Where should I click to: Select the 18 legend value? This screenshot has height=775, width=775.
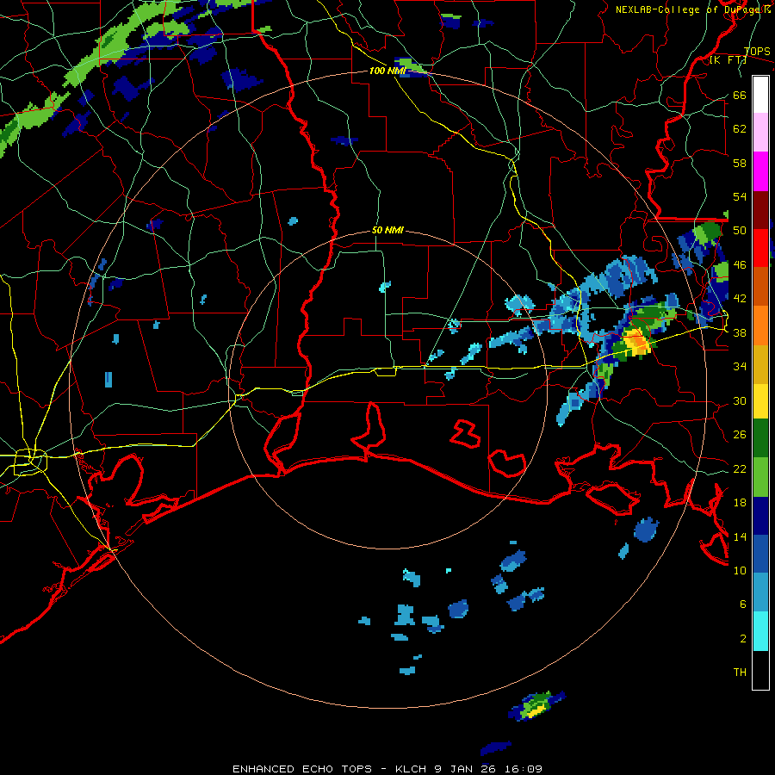click(740, 502)
